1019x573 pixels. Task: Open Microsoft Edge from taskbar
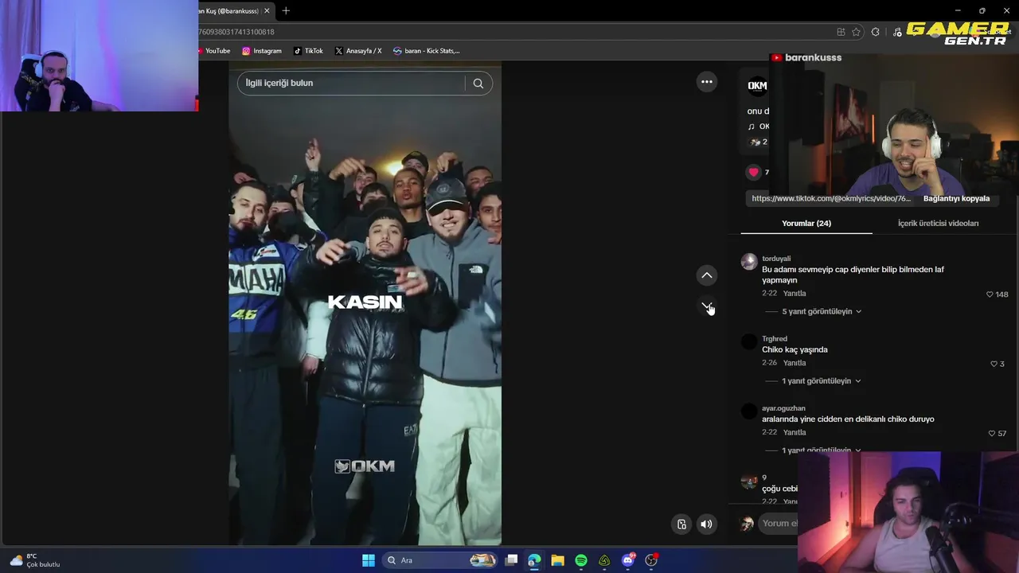534,560
